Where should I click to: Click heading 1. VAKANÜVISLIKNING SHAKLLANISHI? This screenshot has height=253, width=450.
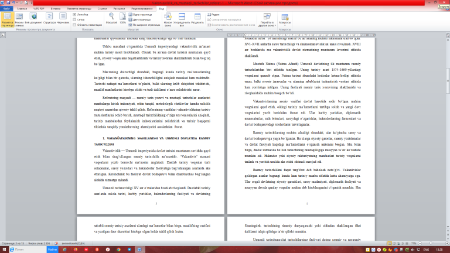point(152,141)
